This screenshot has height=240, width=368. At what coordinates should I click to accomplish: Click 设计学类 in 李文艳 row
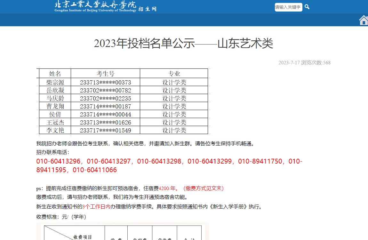coord(174,130)
